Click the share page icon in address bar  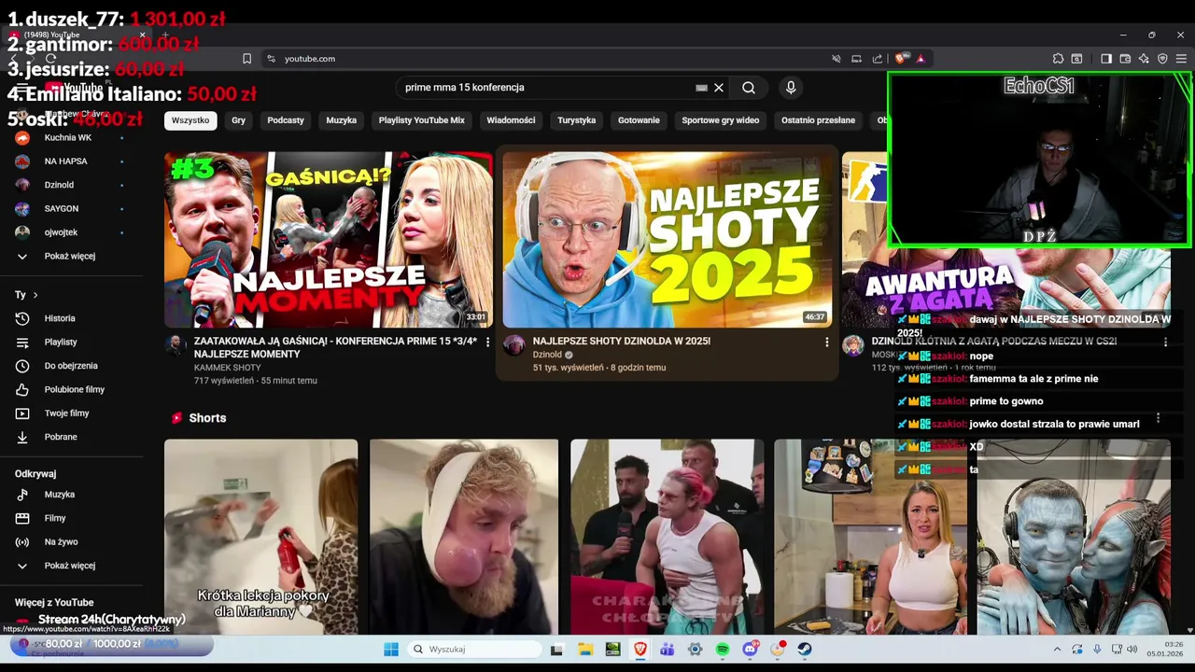[878, 59]
